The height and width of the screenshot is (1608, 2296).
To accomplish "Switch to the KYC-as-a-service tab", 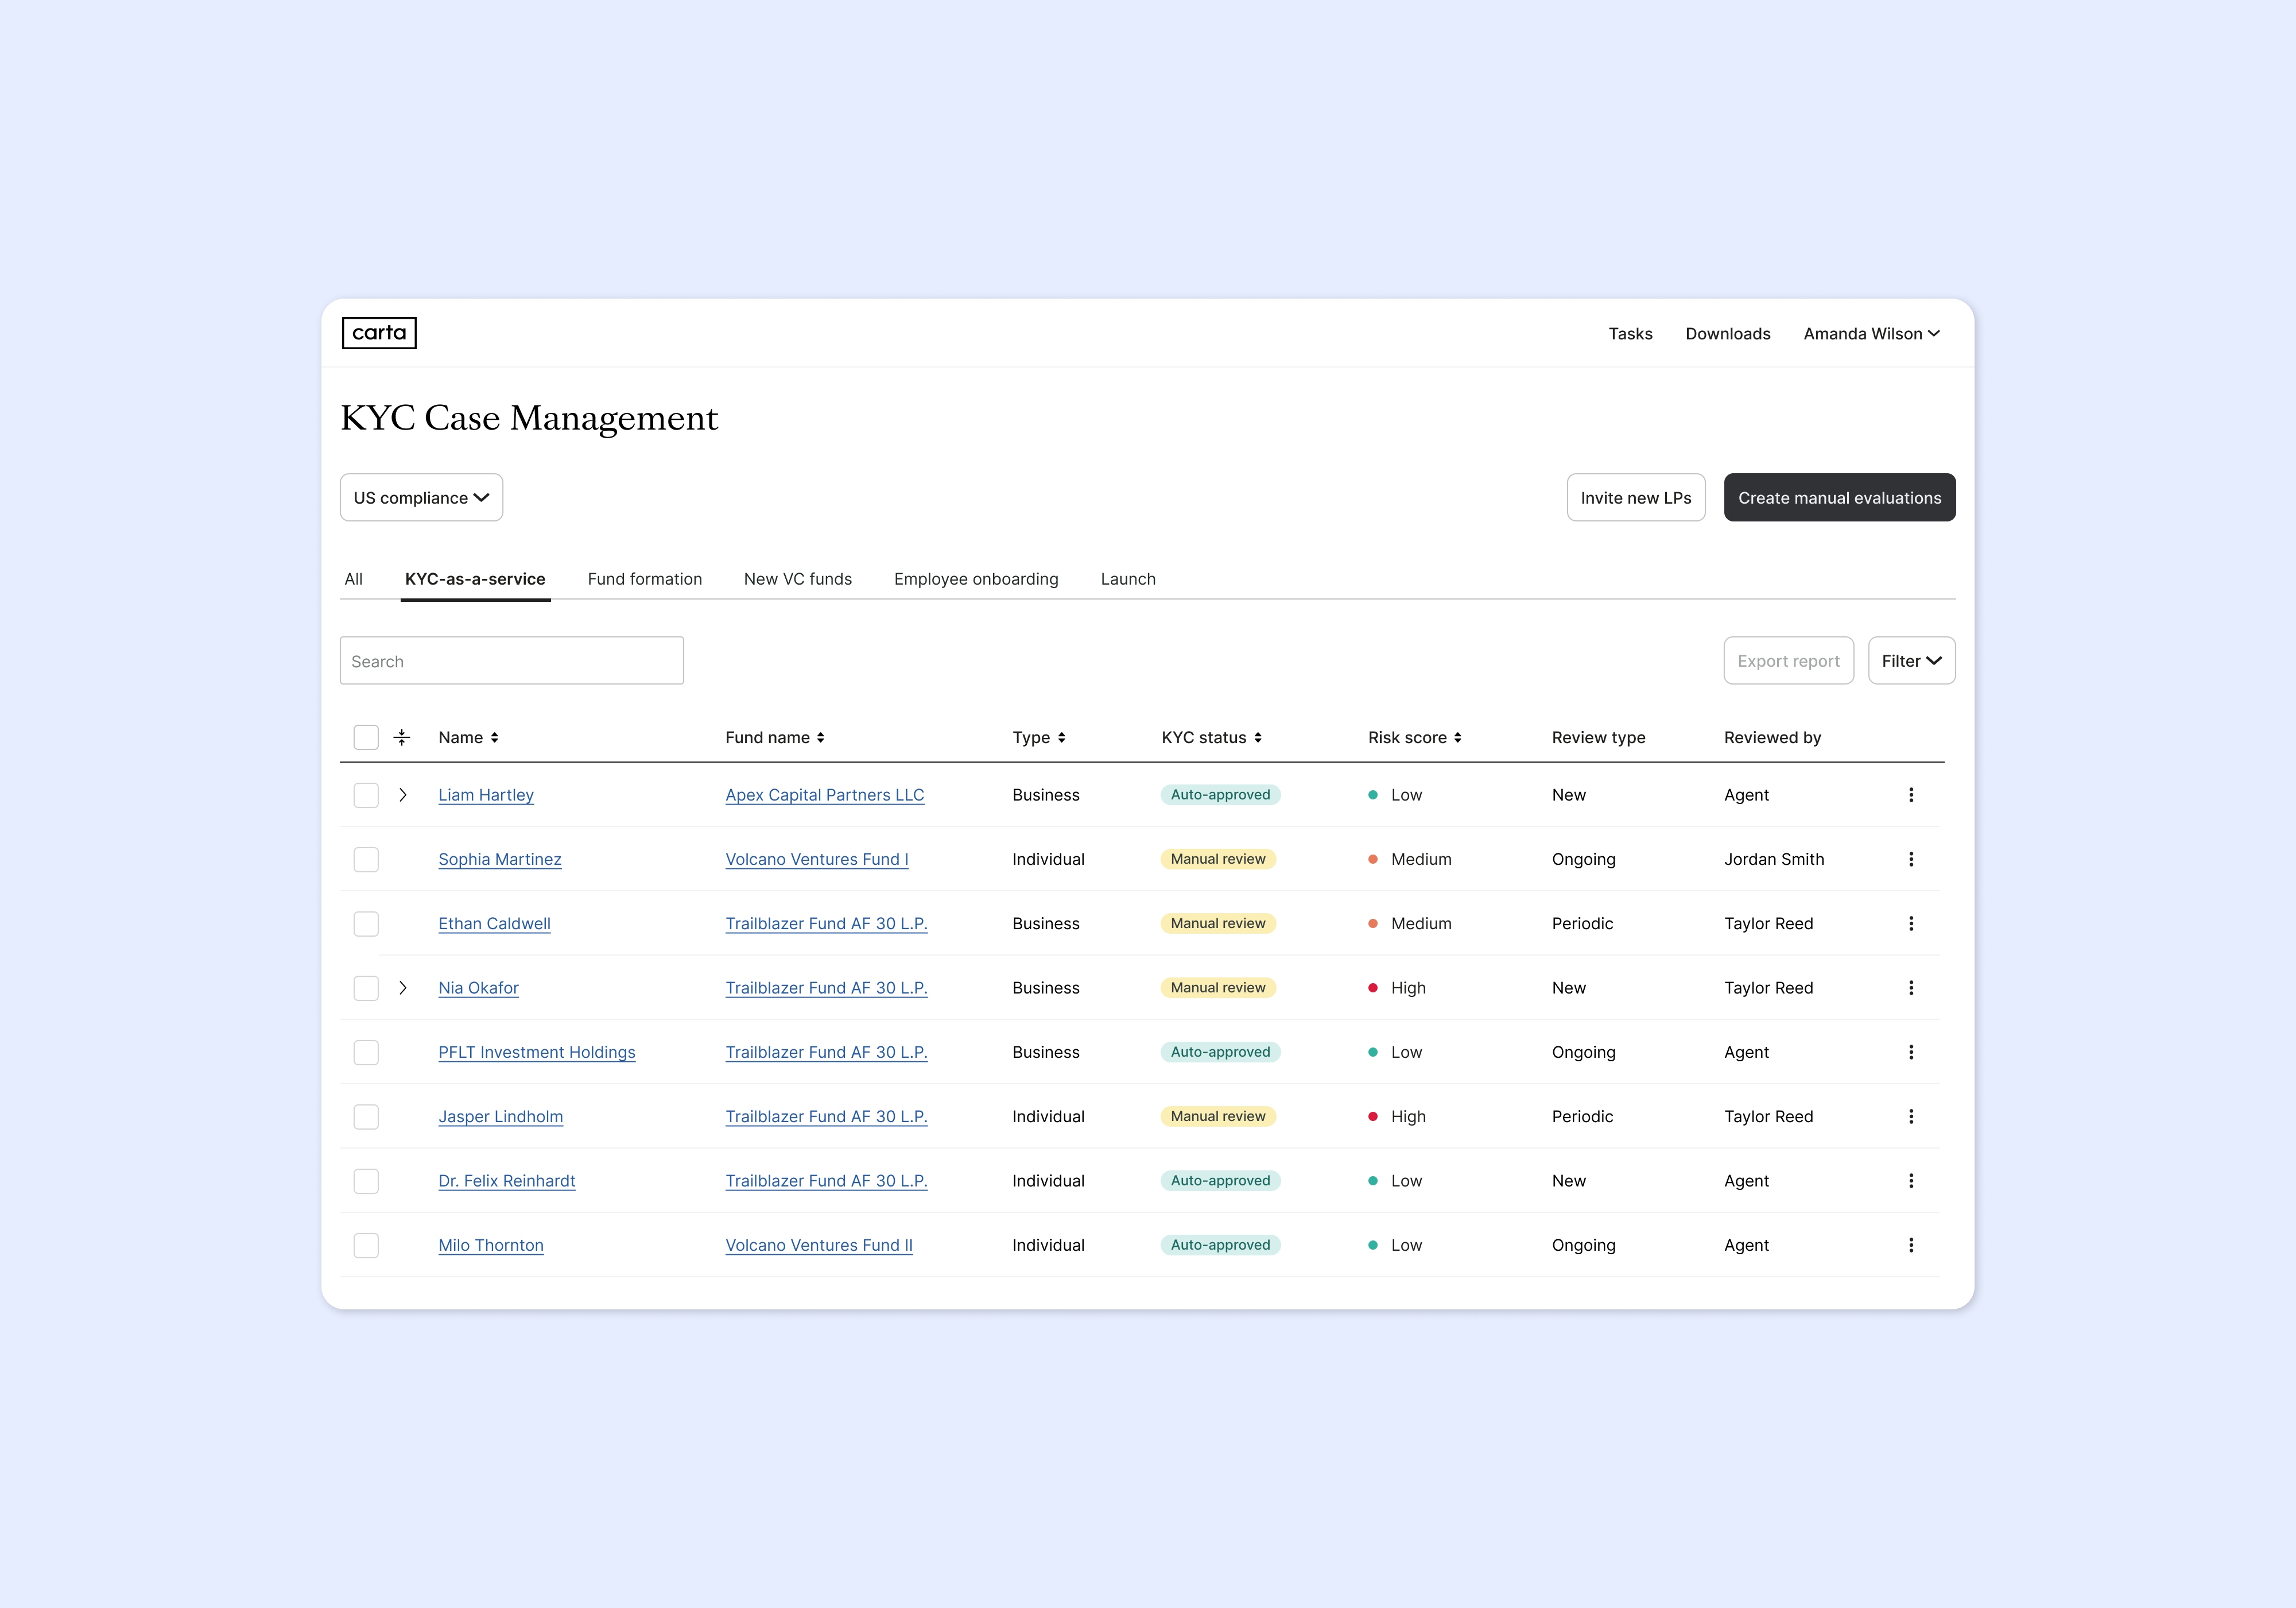I will [475, 578].
